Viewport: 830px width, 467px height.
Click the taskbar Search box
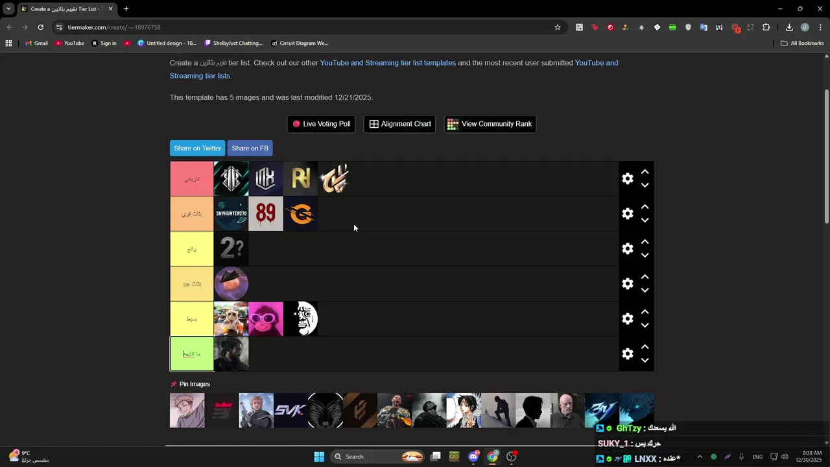coord(378,457)
